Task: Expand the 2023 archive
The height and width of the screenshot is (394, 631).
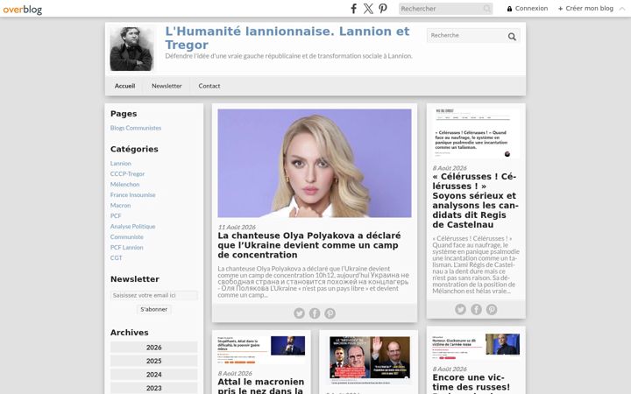Action: pos(153,388)
